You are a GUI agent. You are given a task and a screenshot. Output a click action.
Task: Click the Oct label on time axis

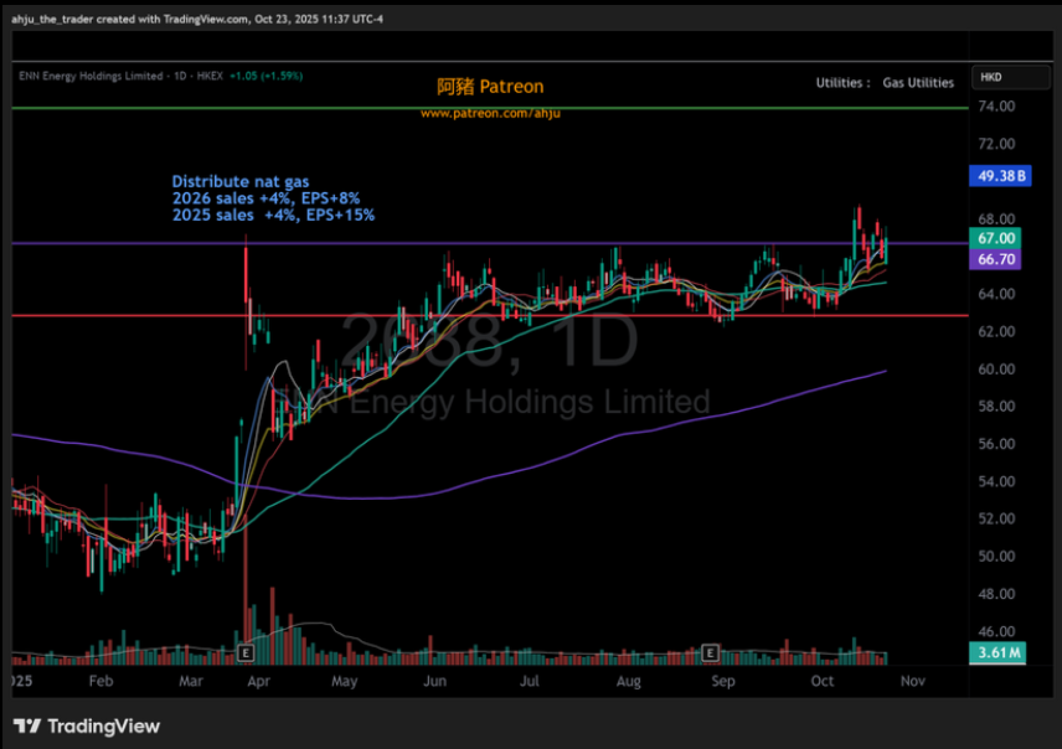pyautogui.click(x=822, y=681)
